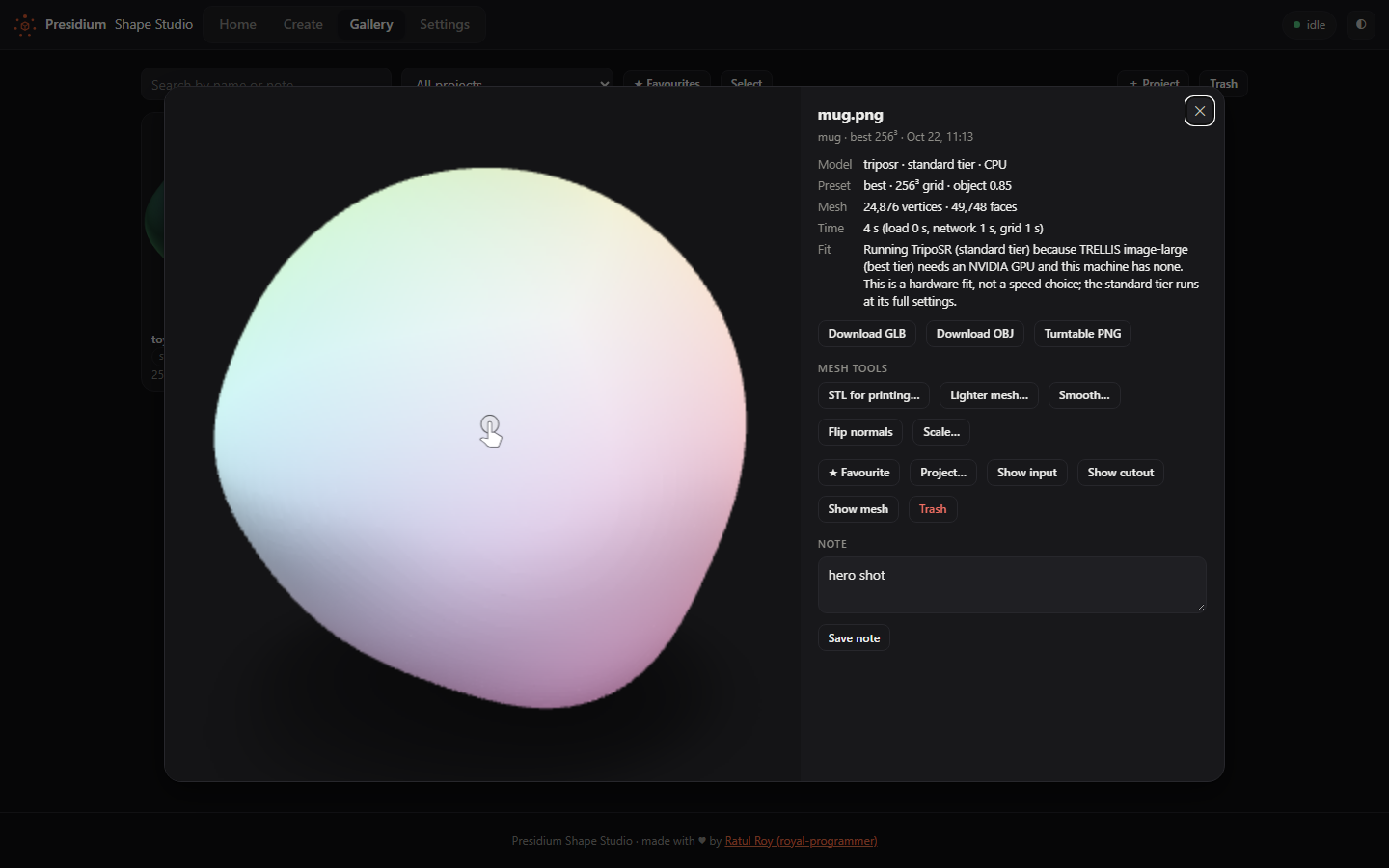Click the '4 s (load 0 s, network 1 s, grid 1 s)' text

click(x=953, y=229)
